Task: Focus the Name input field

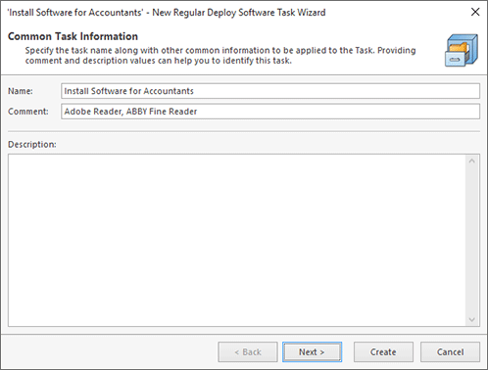Action: [x=270, y=91]
